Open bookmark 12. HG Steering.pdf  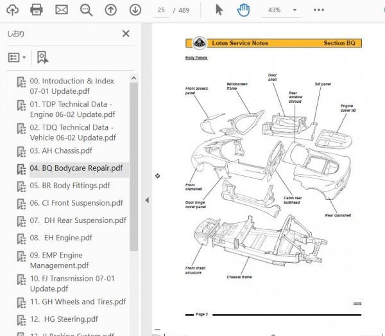click(x=64, y=319)
